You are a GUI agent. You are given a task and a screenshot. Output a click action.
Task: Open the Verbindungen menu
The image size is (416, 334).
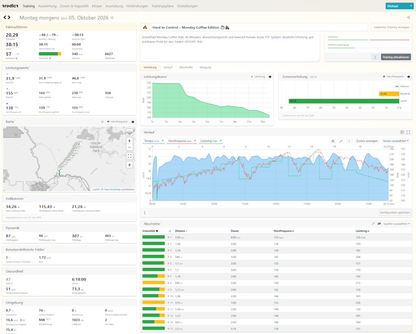tap(137, 6)
